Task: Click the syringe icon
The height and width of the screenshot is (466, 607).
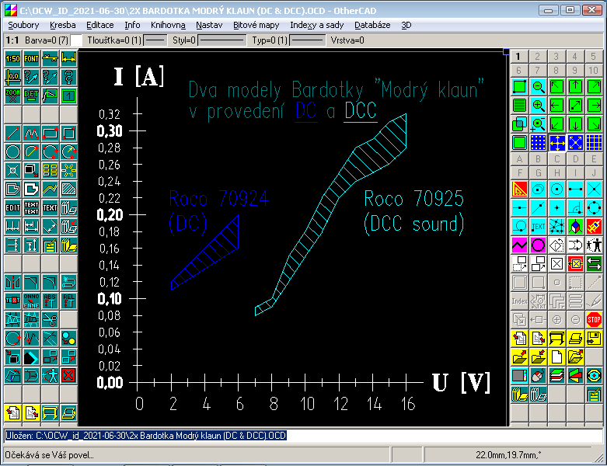Action: [x=594, y=226]
